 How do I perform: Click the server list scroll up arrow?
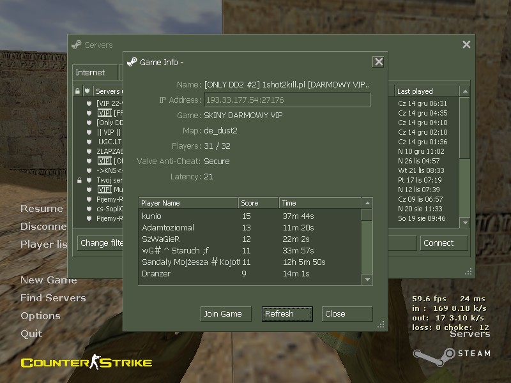click(465, 91)
